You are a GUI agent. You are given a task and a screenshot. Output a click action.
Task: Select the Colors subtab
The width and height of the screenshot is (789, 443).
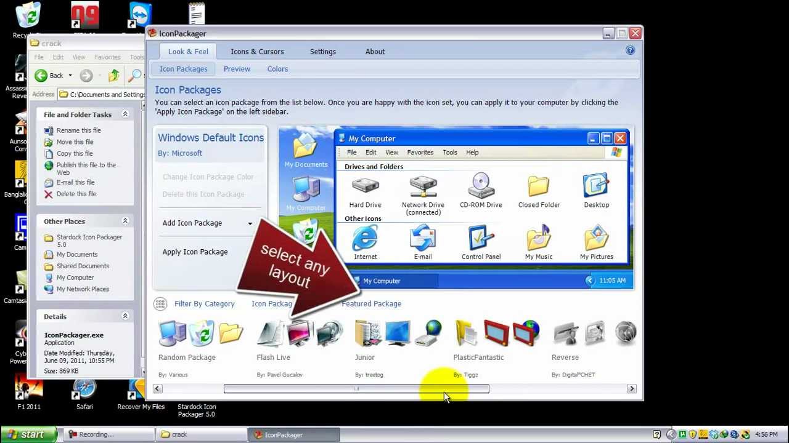point(277,69)
